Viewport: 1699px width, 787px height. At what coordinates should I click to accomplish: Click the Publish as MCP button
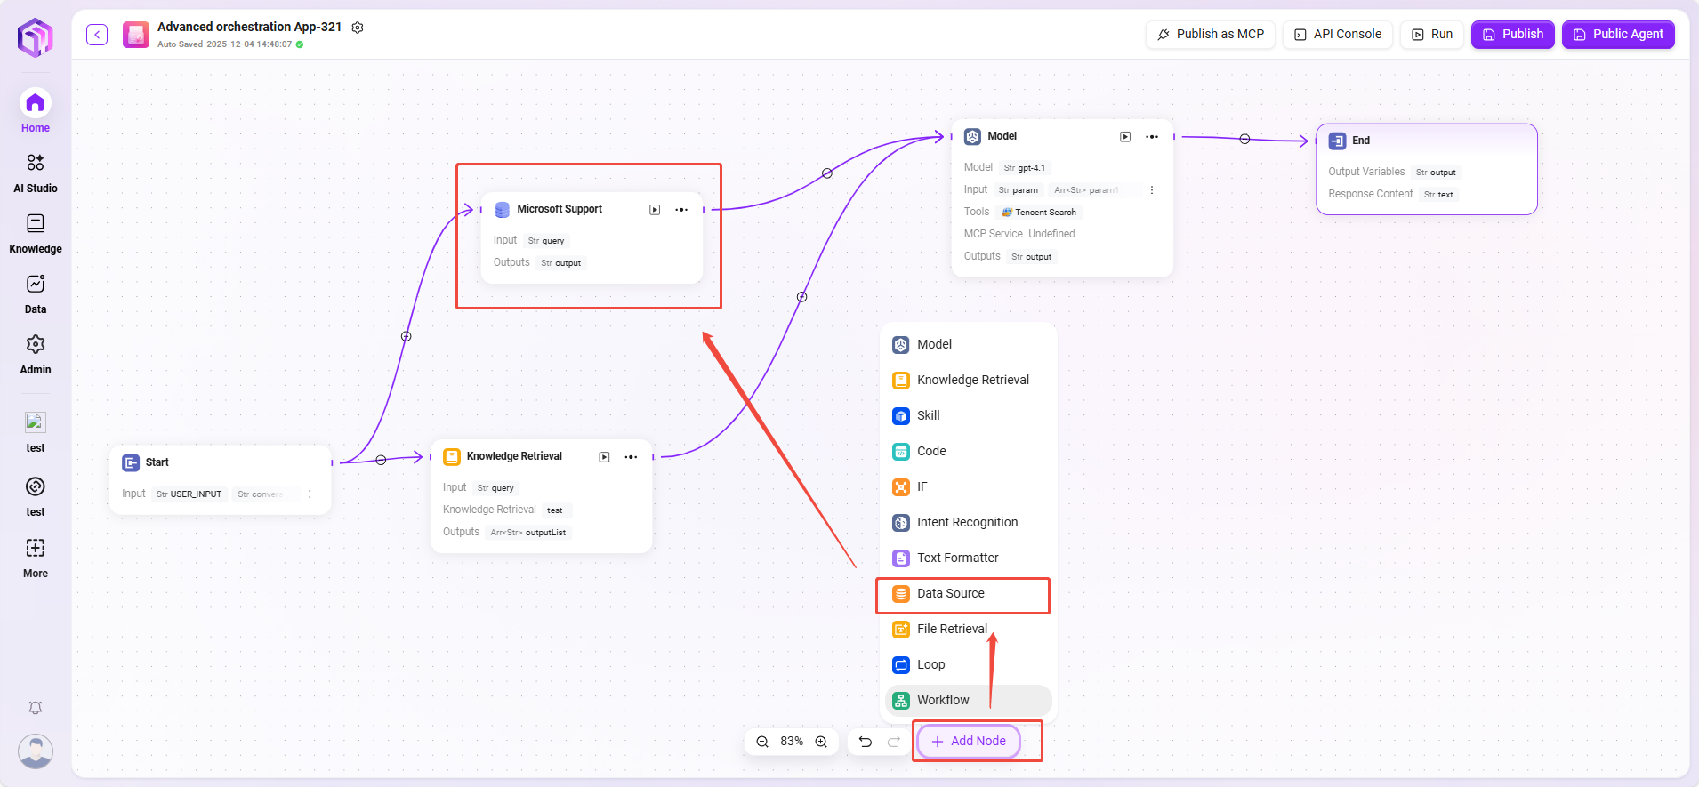pyautogui.click(x=1210, y=35)
